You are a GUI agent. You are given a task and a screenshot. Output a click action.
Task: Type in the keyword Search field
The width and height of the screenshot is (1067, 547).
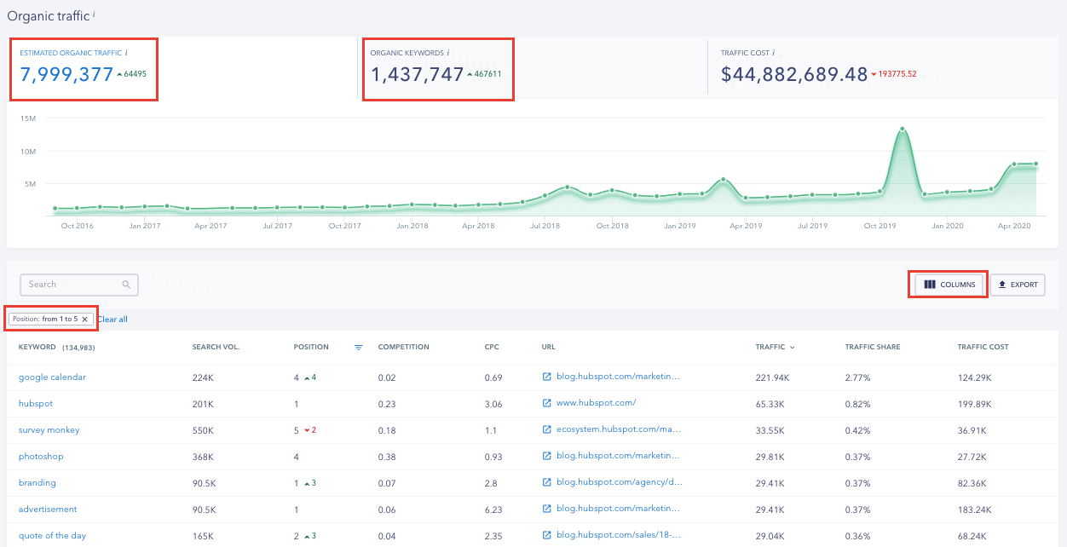coord(72,285)
